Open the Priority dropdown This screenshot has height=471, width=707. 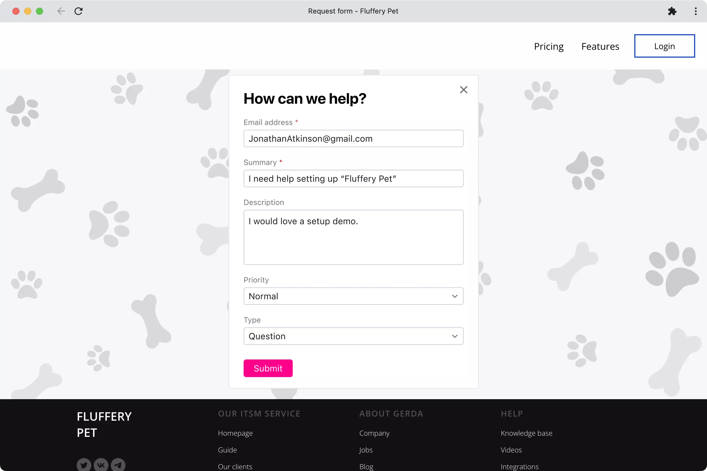(x=353, y=296)
